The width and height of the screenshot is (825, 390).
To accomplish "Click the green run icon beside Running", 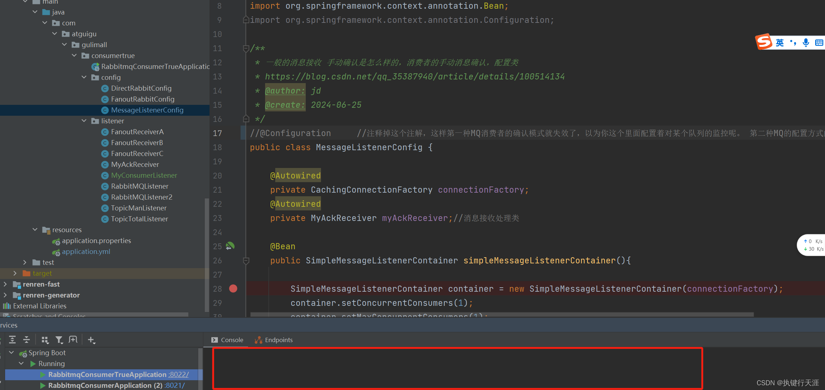I will pyautogui.click(x=33, y=364).
